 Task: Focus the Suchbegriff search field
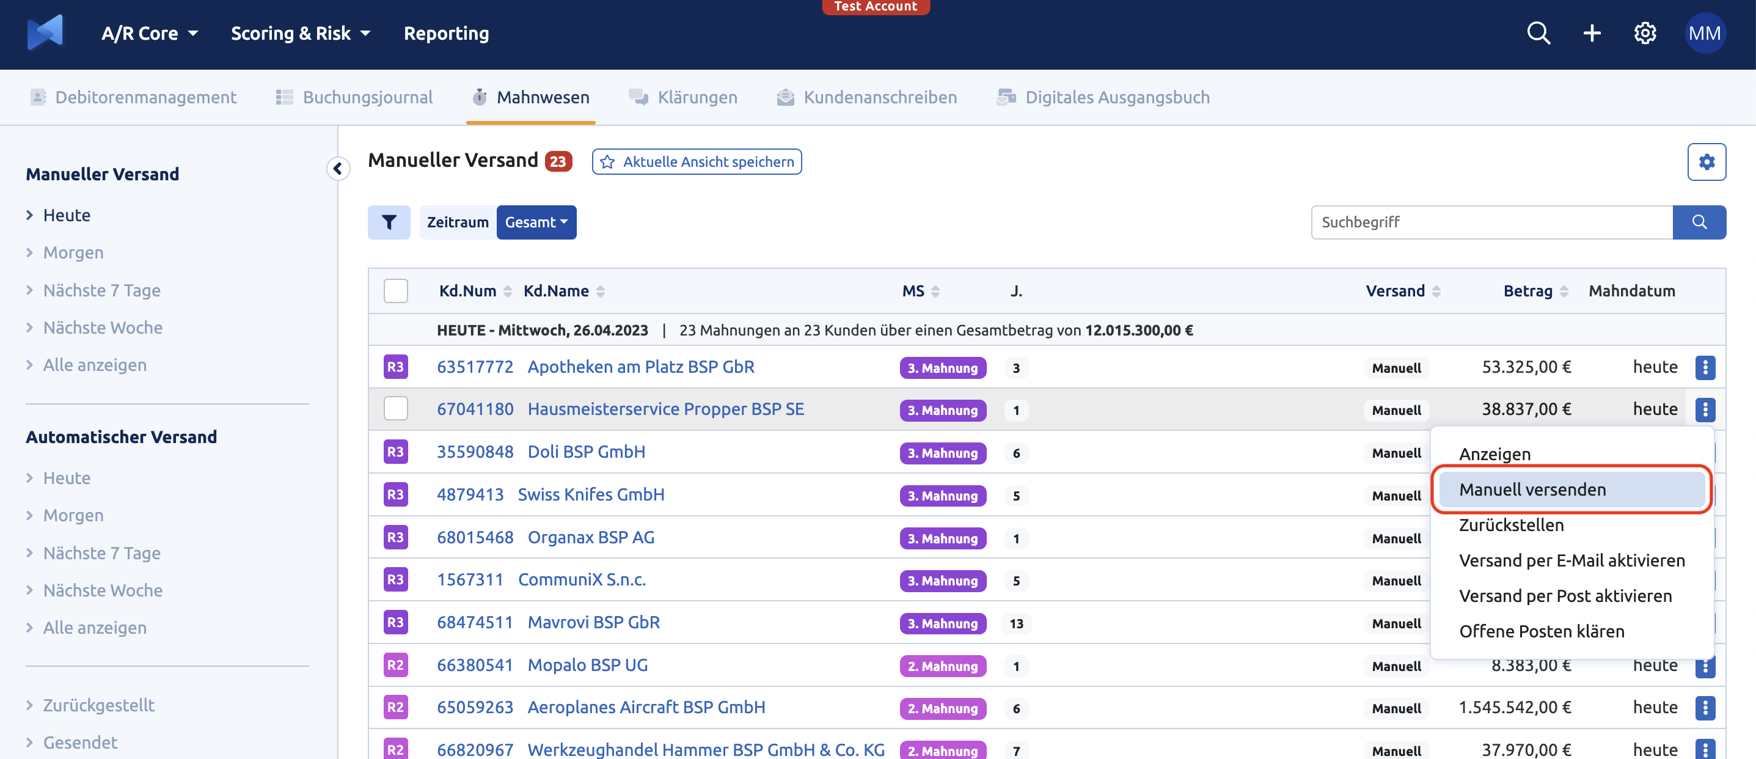[x=1491, y=222]
